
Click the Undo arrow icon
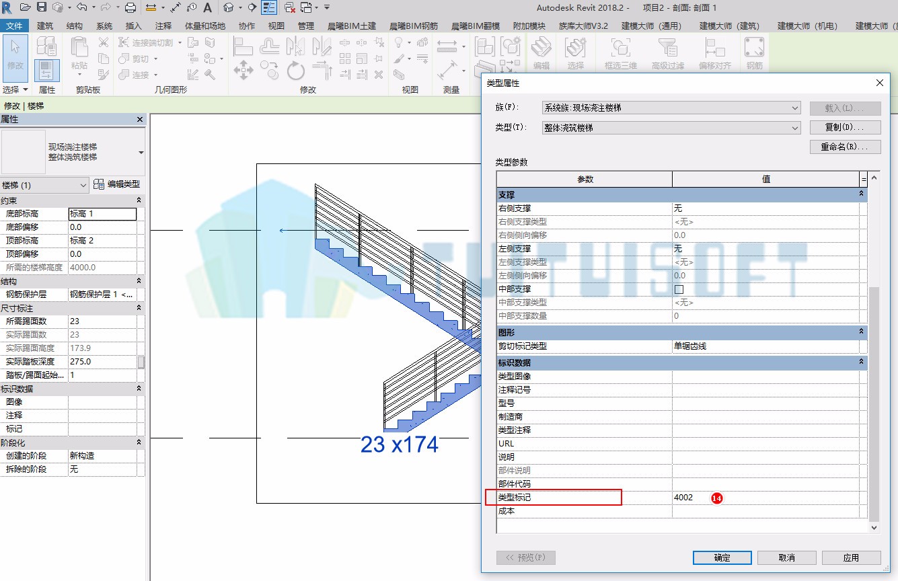(81, 7)
